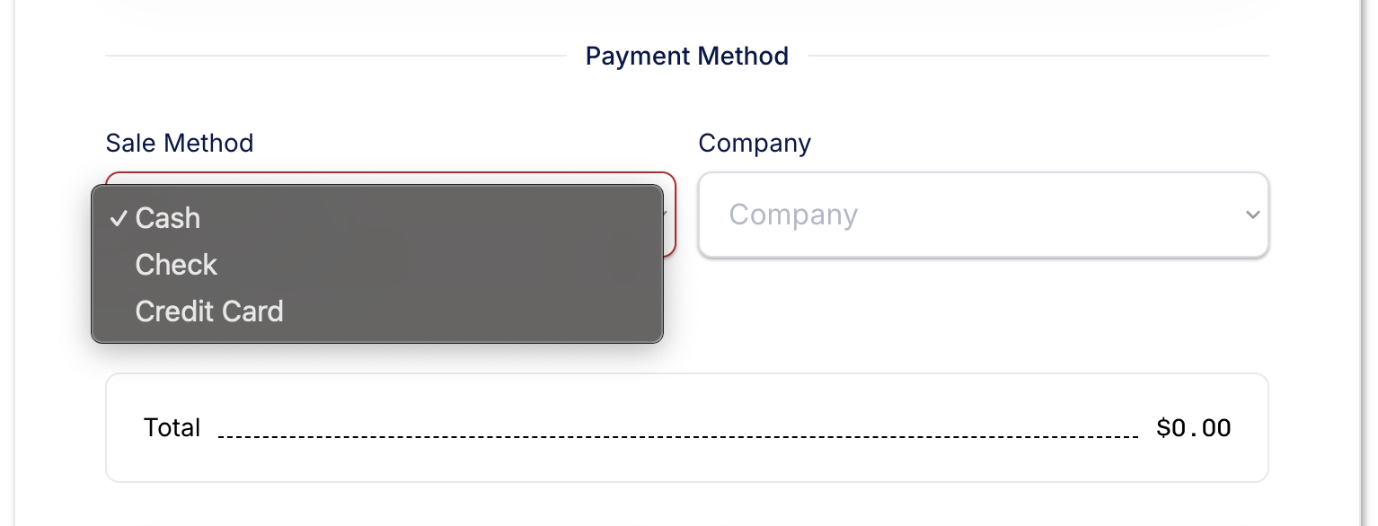Image resolution: width=1378 pixels, height=526 pixels.
Task: Open the Company dropdown
Action: 984,215
